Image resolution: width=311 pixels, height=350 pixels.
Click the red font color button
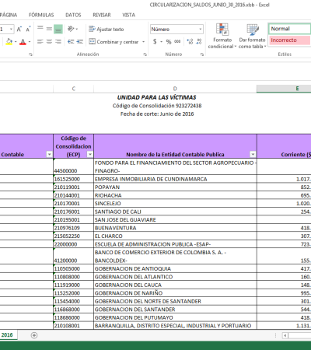(23, 41)
